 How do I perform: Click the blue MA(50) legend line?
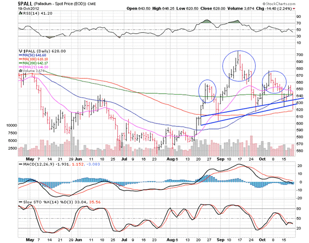pos(21,56)
